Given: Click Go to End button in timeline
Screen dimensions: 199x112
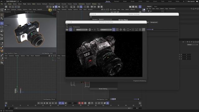Looking at the screenshot, I should (x=56, y=103).
